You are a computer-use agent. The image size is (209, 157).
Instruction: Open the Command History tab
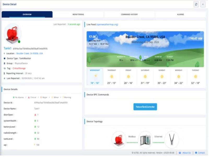click(129, 14)
